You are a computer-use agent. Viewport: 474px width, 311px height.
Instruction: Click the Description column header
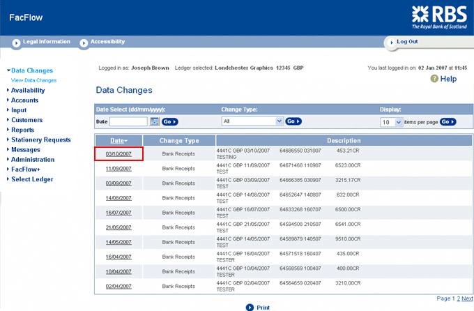coord(344,141)
